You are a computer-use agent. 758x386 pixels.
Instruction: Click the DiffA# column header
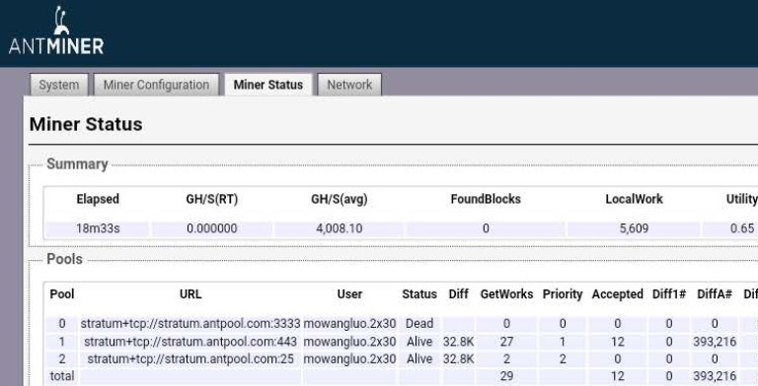click(715, 293)
